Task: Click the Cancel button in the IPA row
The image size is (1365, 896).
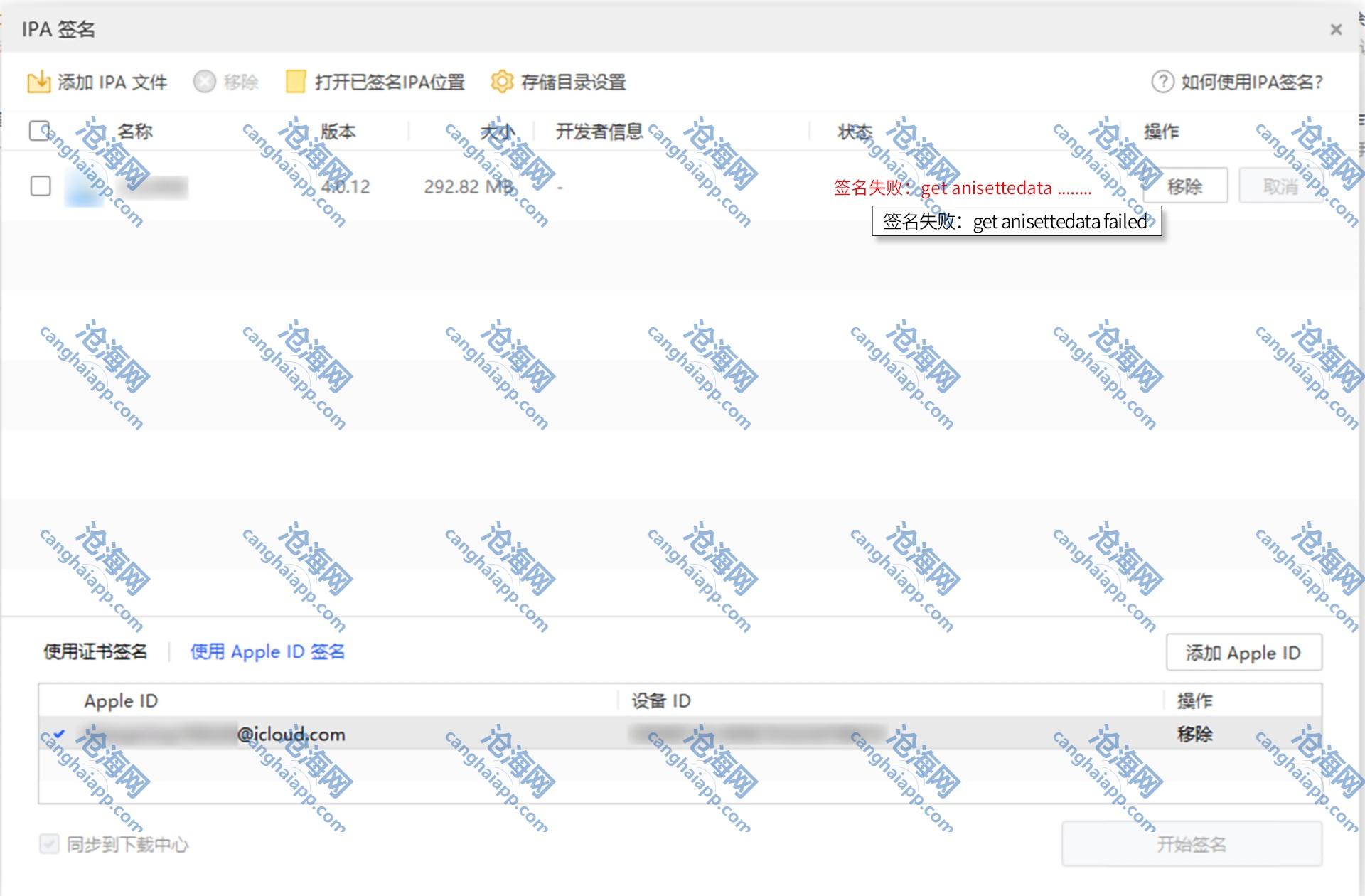Action: 1280,186
